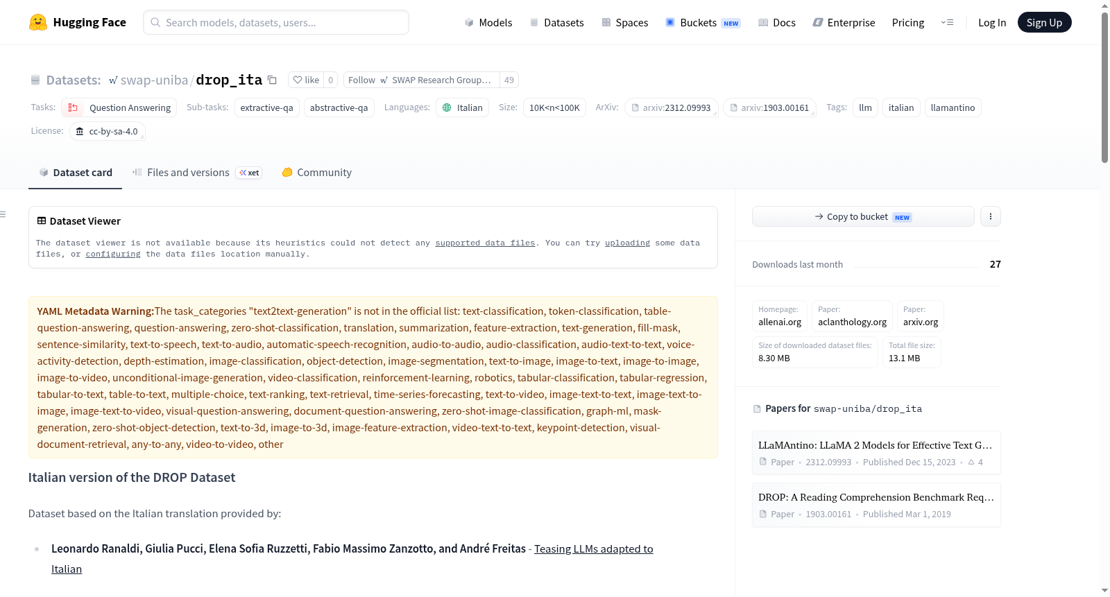
Task: Click the globe icon on Italian tag
Action: click(447, 107)
